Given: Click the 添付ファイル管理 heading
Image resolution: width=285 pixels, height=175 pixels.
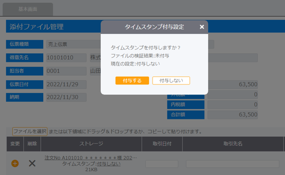Looking at the screenshot, I should [x=36, y=27].
